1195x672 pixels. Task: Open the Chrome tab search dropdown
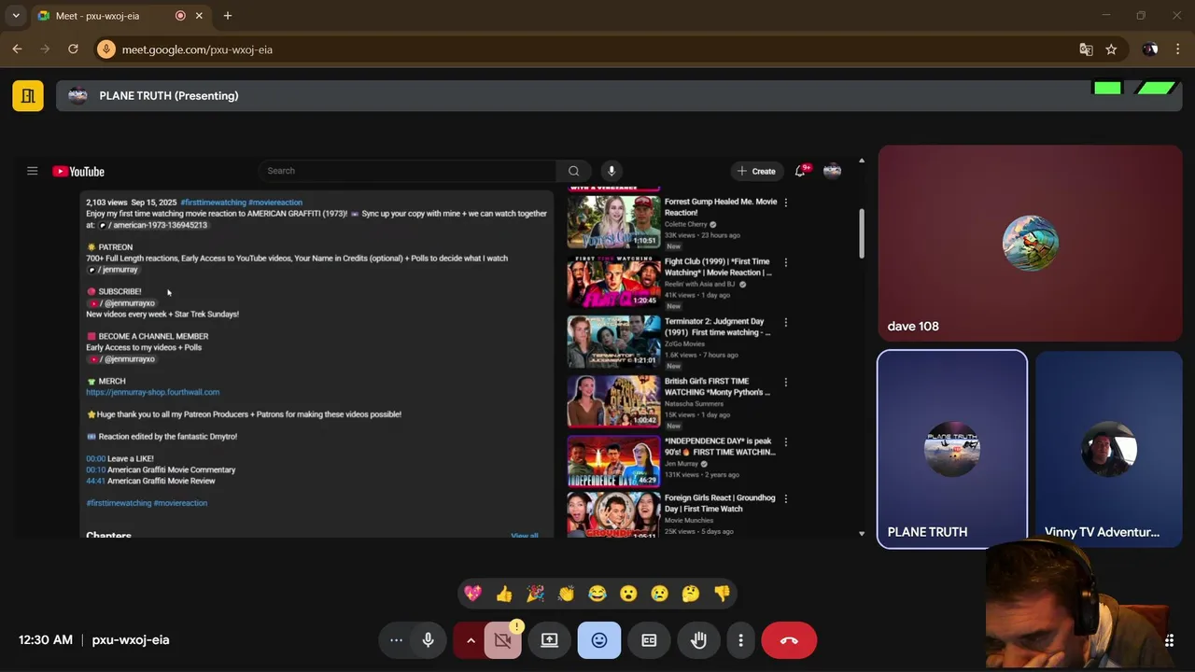point(16,16)
